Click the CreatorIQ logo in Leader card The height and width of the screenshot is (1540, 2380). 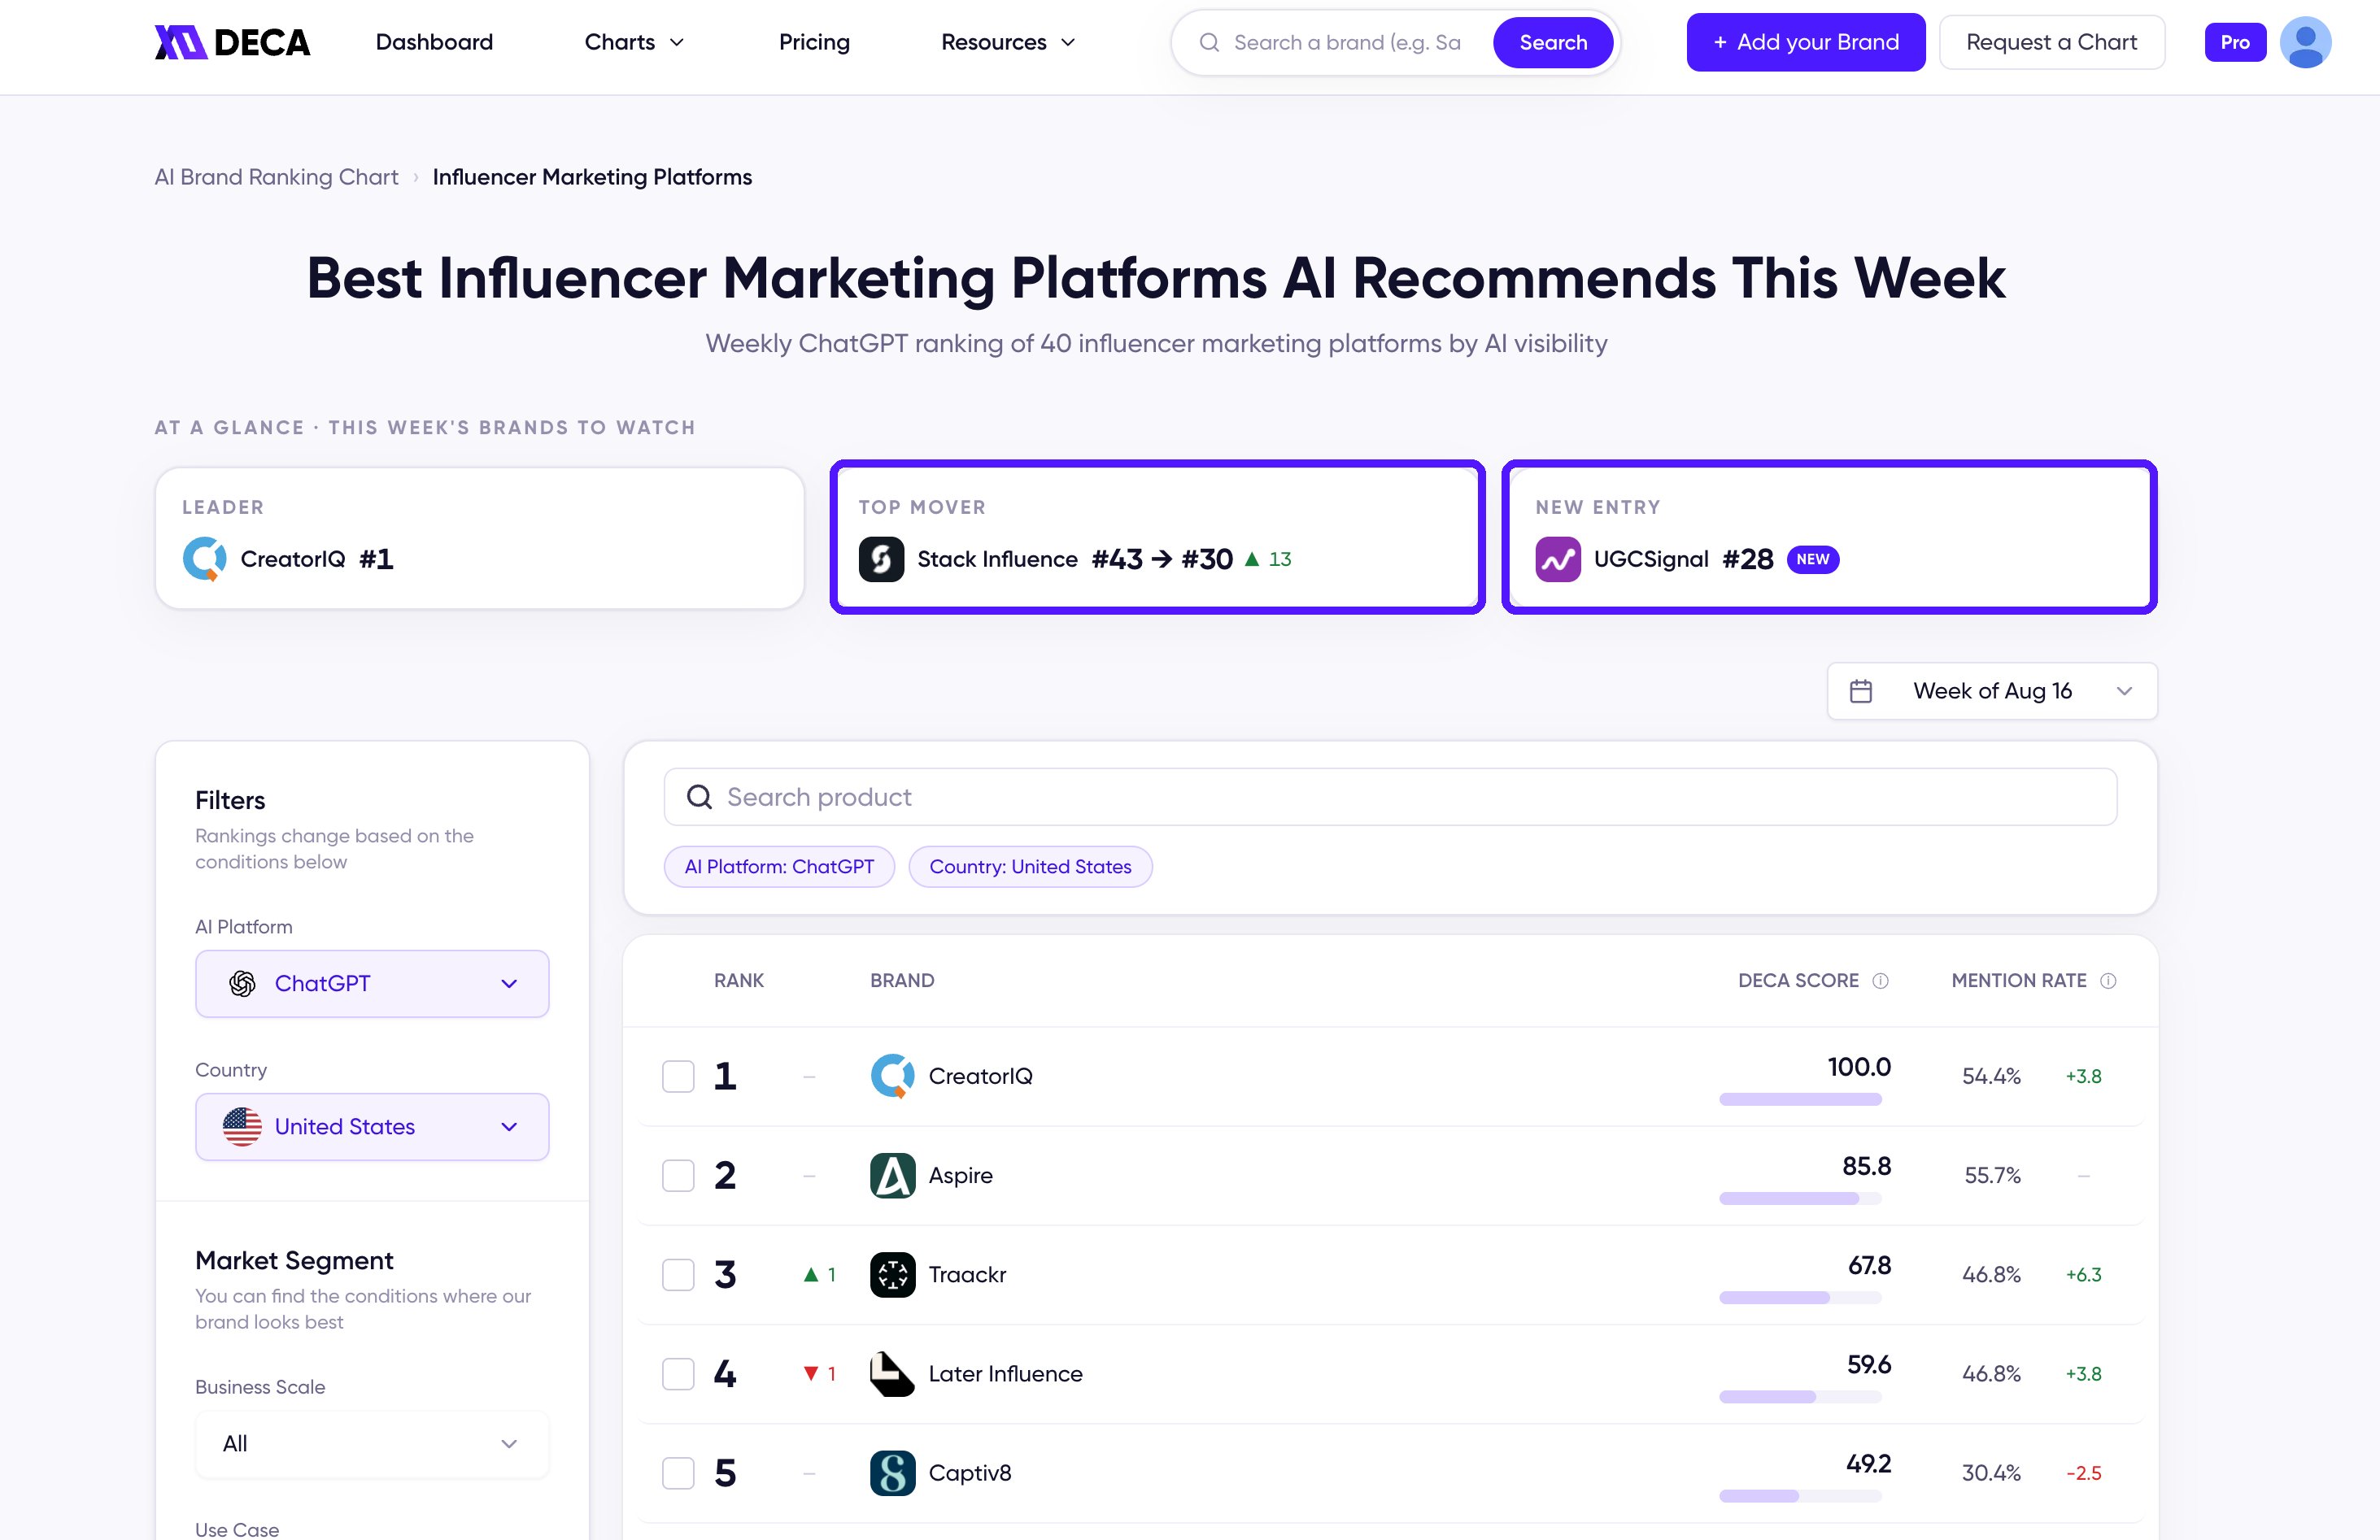(204, 559)
